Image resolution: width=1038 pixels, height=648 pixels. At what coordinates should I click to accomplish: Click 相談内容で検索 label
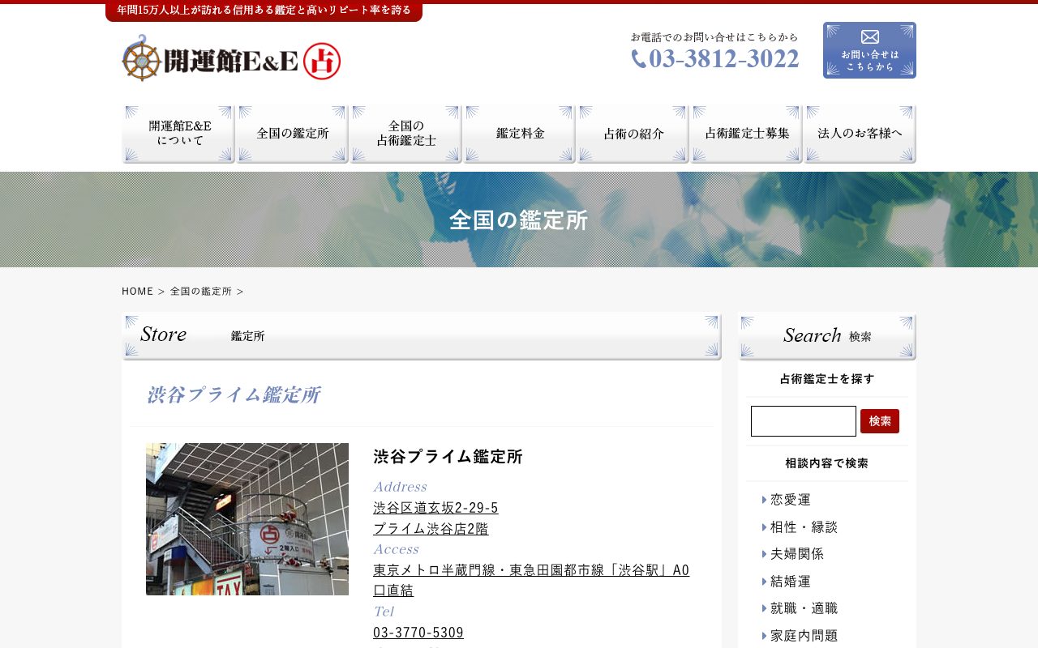click(827, 463)
